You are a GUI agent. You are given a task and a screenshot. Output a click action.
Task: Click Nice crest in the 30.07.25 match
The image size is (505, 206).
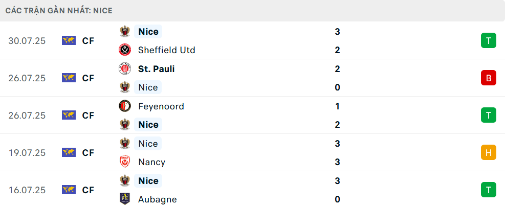coord(125,31)
